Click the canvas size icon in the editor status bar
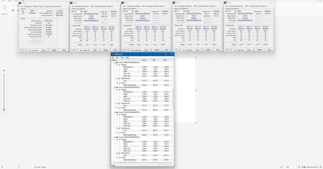The image size is (323, 169). coord(36,167)
